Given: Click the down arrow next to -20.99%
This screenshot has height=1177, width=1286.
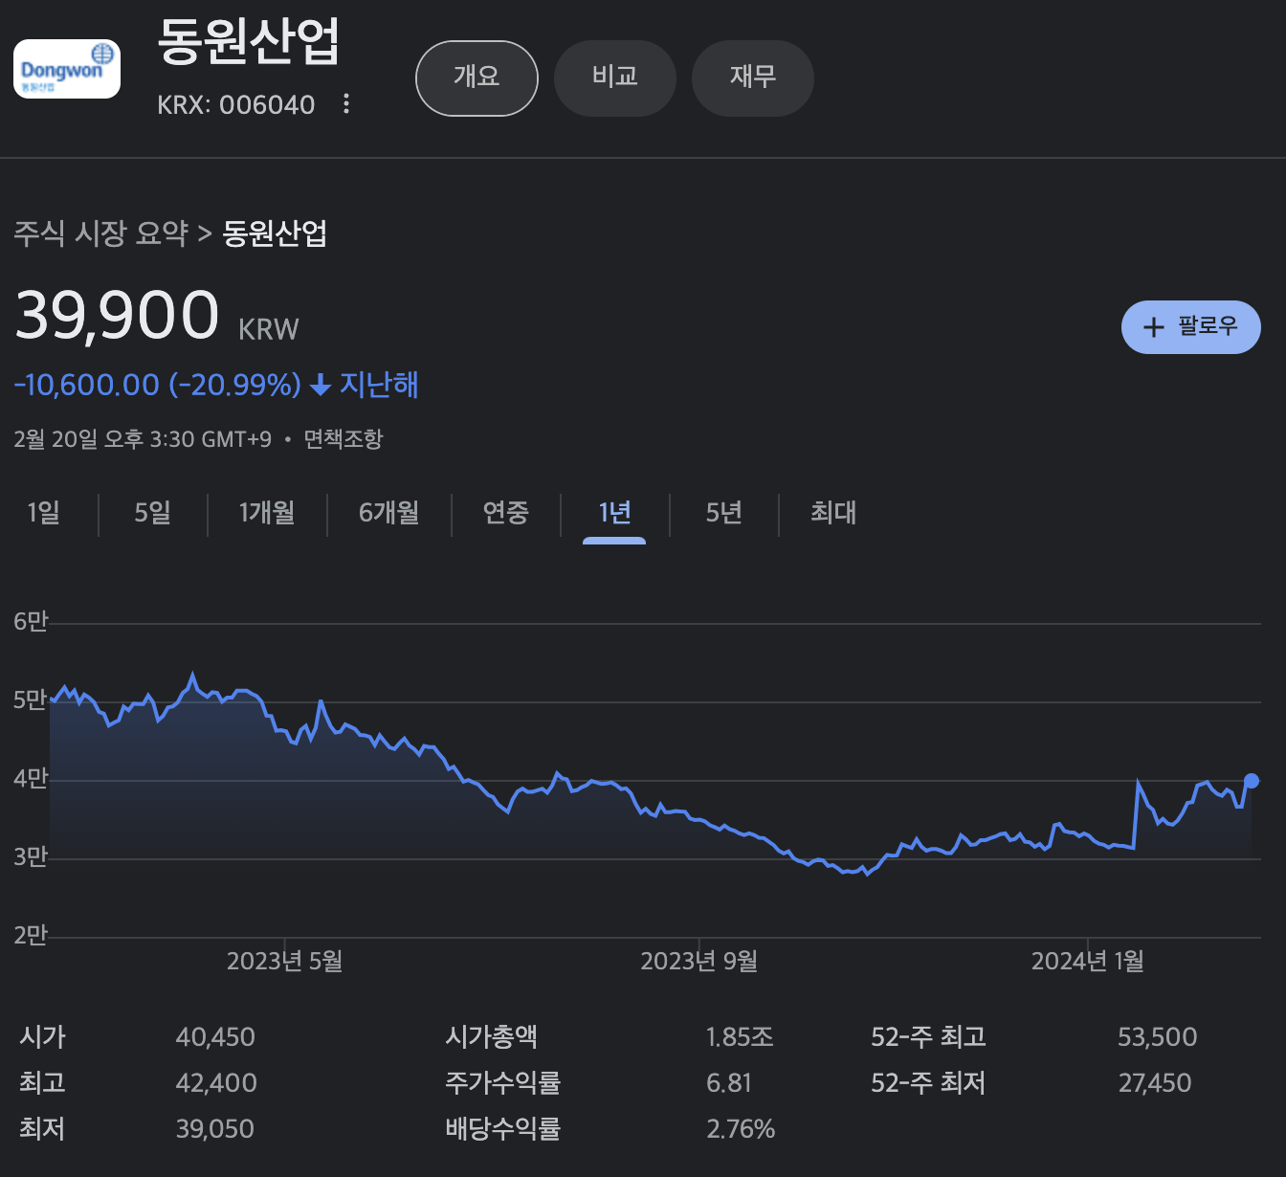Looking at the screenshot, I should tap(321, 386).
